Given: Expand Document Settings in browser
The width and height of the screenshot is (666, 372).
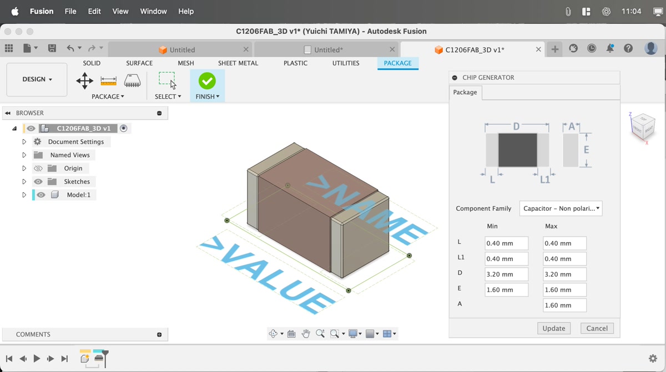Looking at the screenshot, I should click(24, 141).
